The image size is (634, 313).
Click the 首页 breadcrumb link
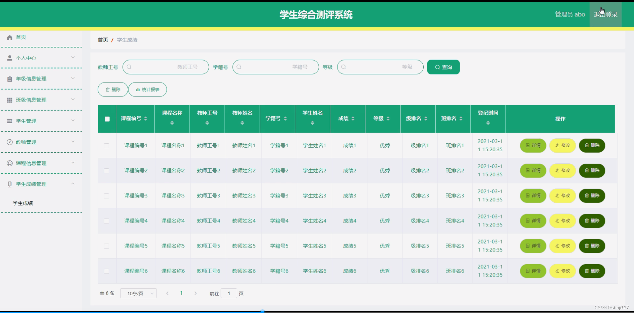point(102,40)
